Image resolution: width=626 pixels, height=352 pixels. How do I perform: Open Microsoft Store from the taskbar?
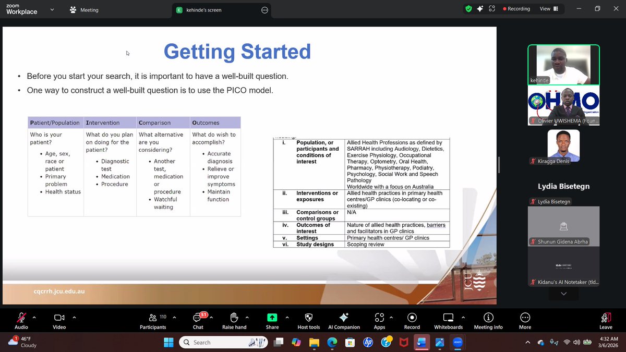pos(350,342)
